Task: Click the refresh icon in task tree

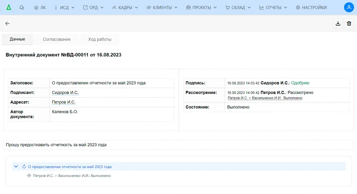Action: pos(24,167)
